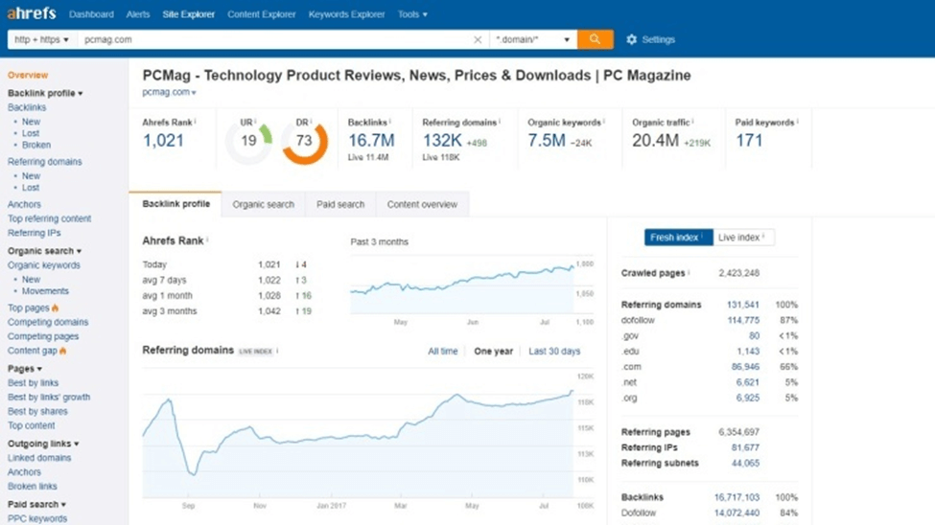Switch to Live index toggle
Viewport: 935px width, 525px height.
pyautogui.click(x=743, y=237)
